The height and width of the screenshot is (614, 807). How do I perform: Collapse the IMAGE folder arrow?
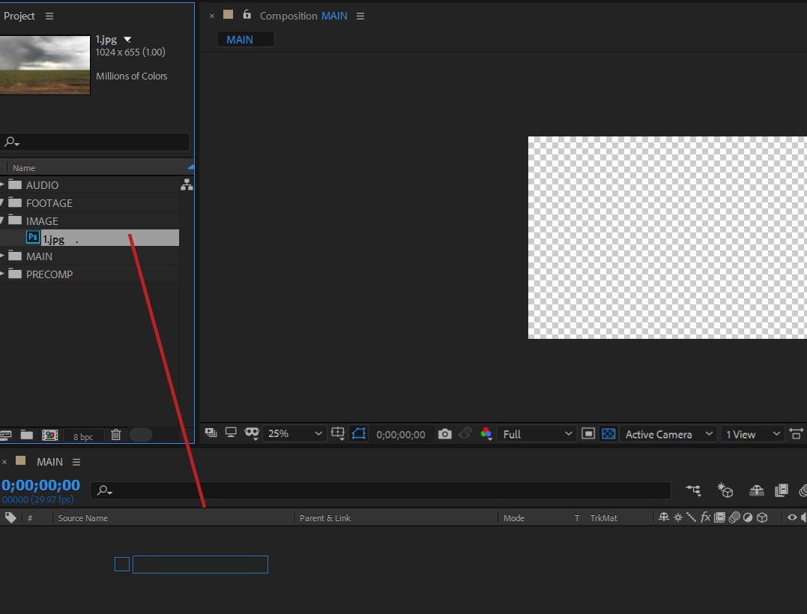[x=2, y=220]
